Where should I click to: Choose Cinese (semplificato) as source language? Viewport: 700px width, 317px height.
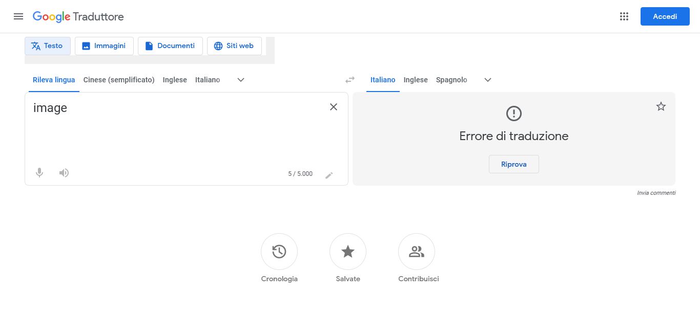point(119,80)
